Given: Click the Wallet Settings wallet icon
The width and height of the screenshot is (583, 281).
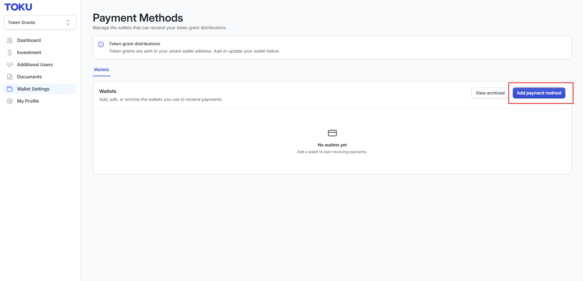Looking at the screenshot, I should coord(10,89).
